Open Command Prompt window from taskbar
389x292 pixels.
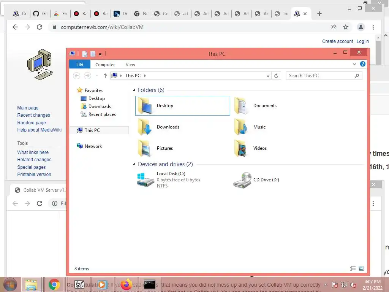pos(150,284)
